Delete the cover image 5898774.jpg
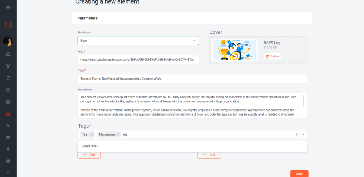 (x=272, y=56)
